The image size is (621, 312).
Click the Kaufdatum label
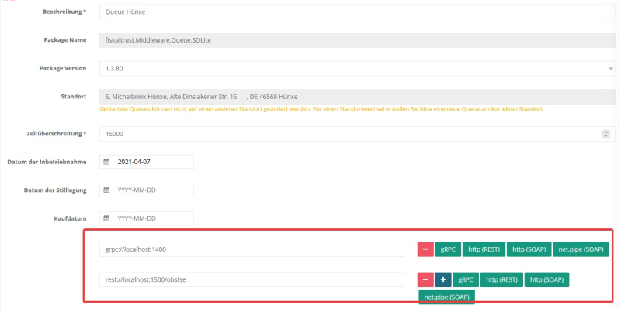pos(70,218)
